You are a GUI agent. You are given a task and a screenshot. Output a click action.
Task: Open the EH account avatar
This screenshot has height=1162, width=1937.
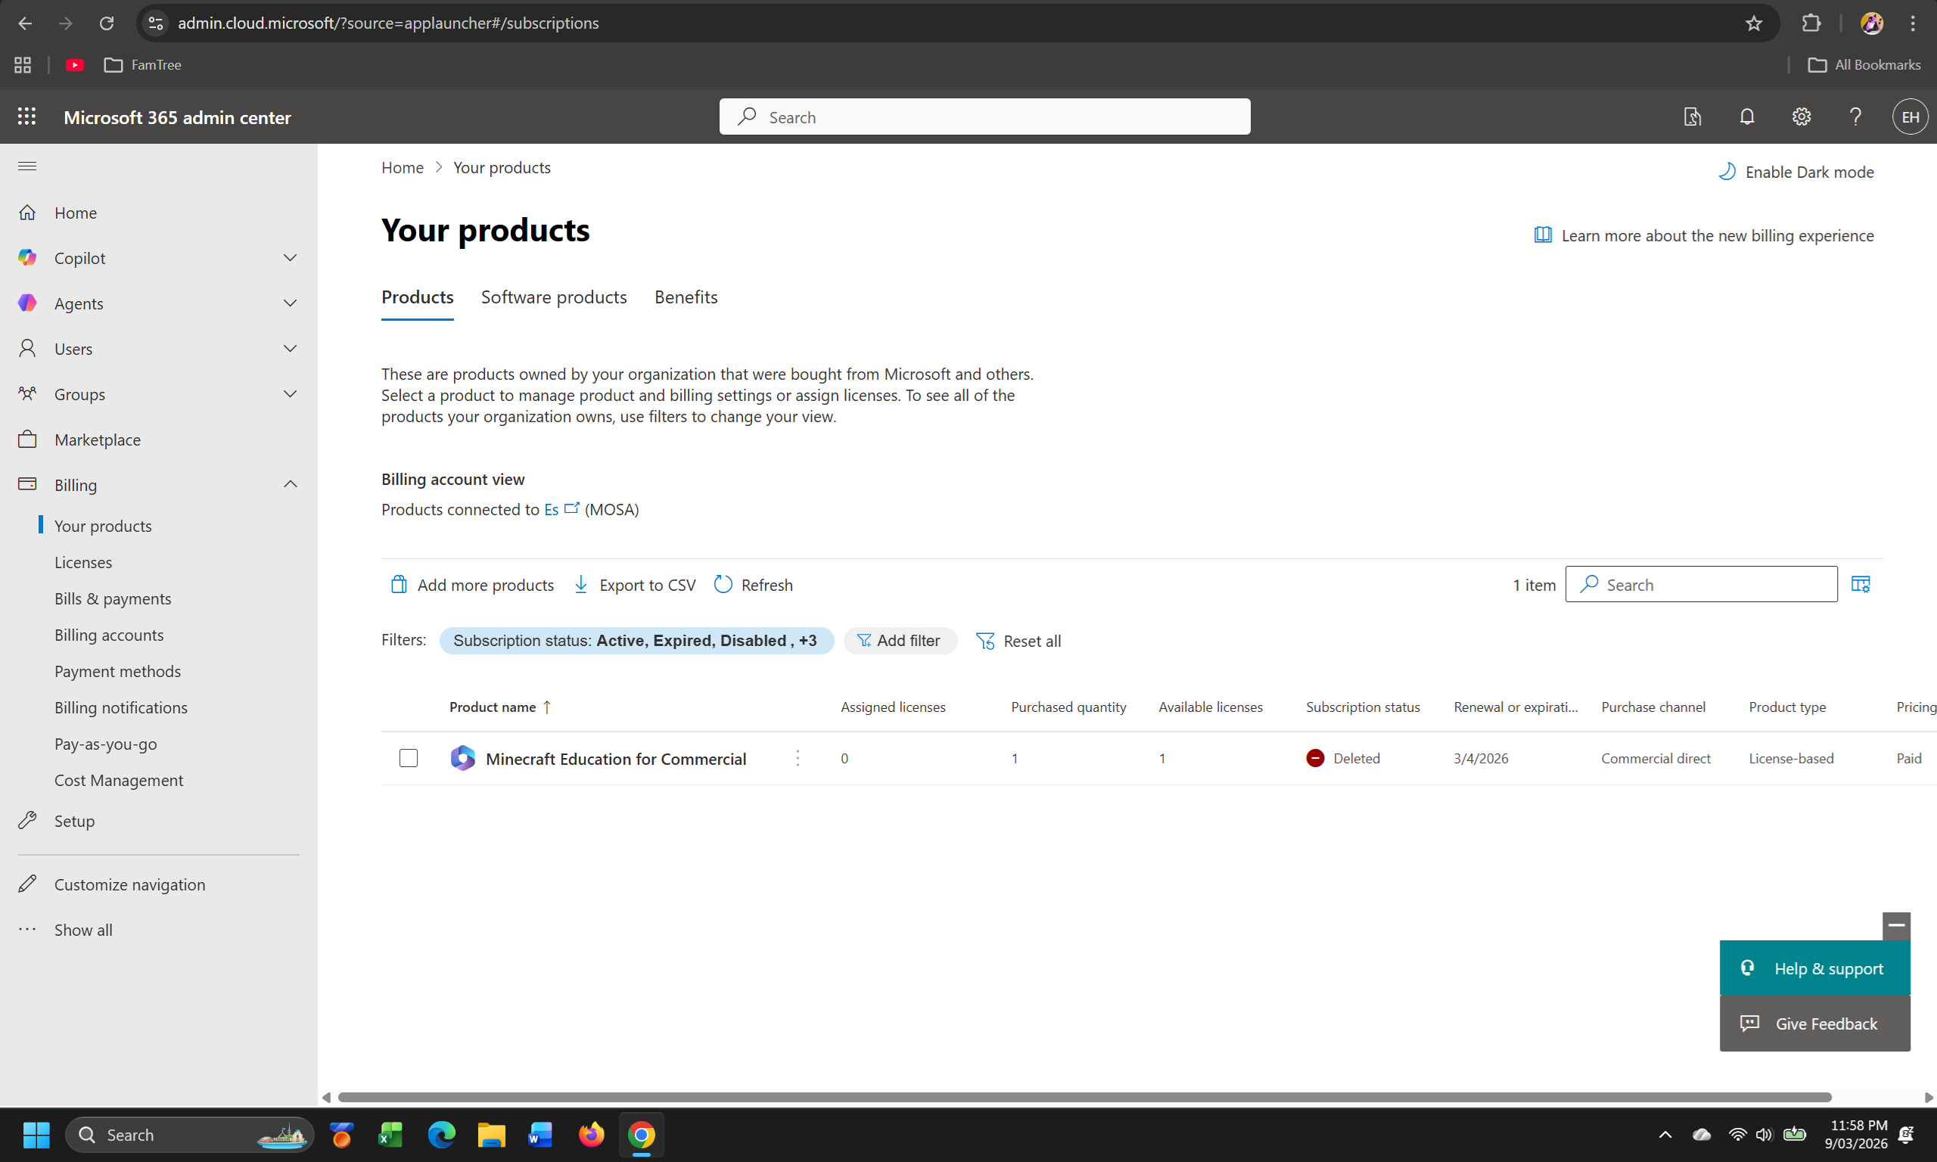(x=1910, y=117)
